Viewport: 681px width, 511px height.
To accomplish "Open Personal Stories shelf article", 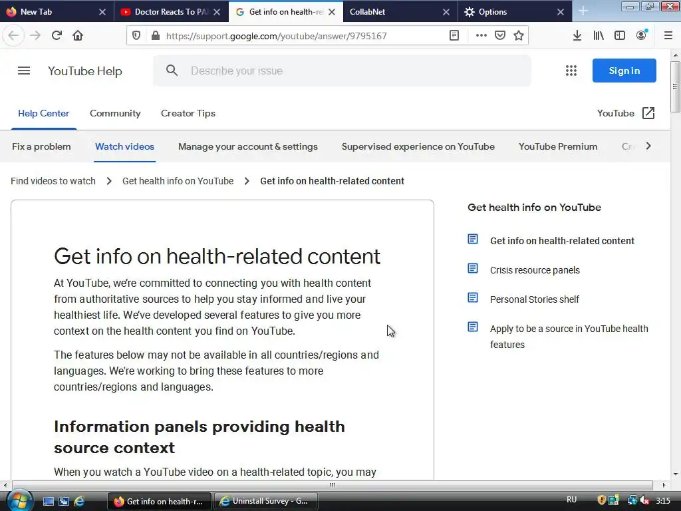I will tap(534, 299).
